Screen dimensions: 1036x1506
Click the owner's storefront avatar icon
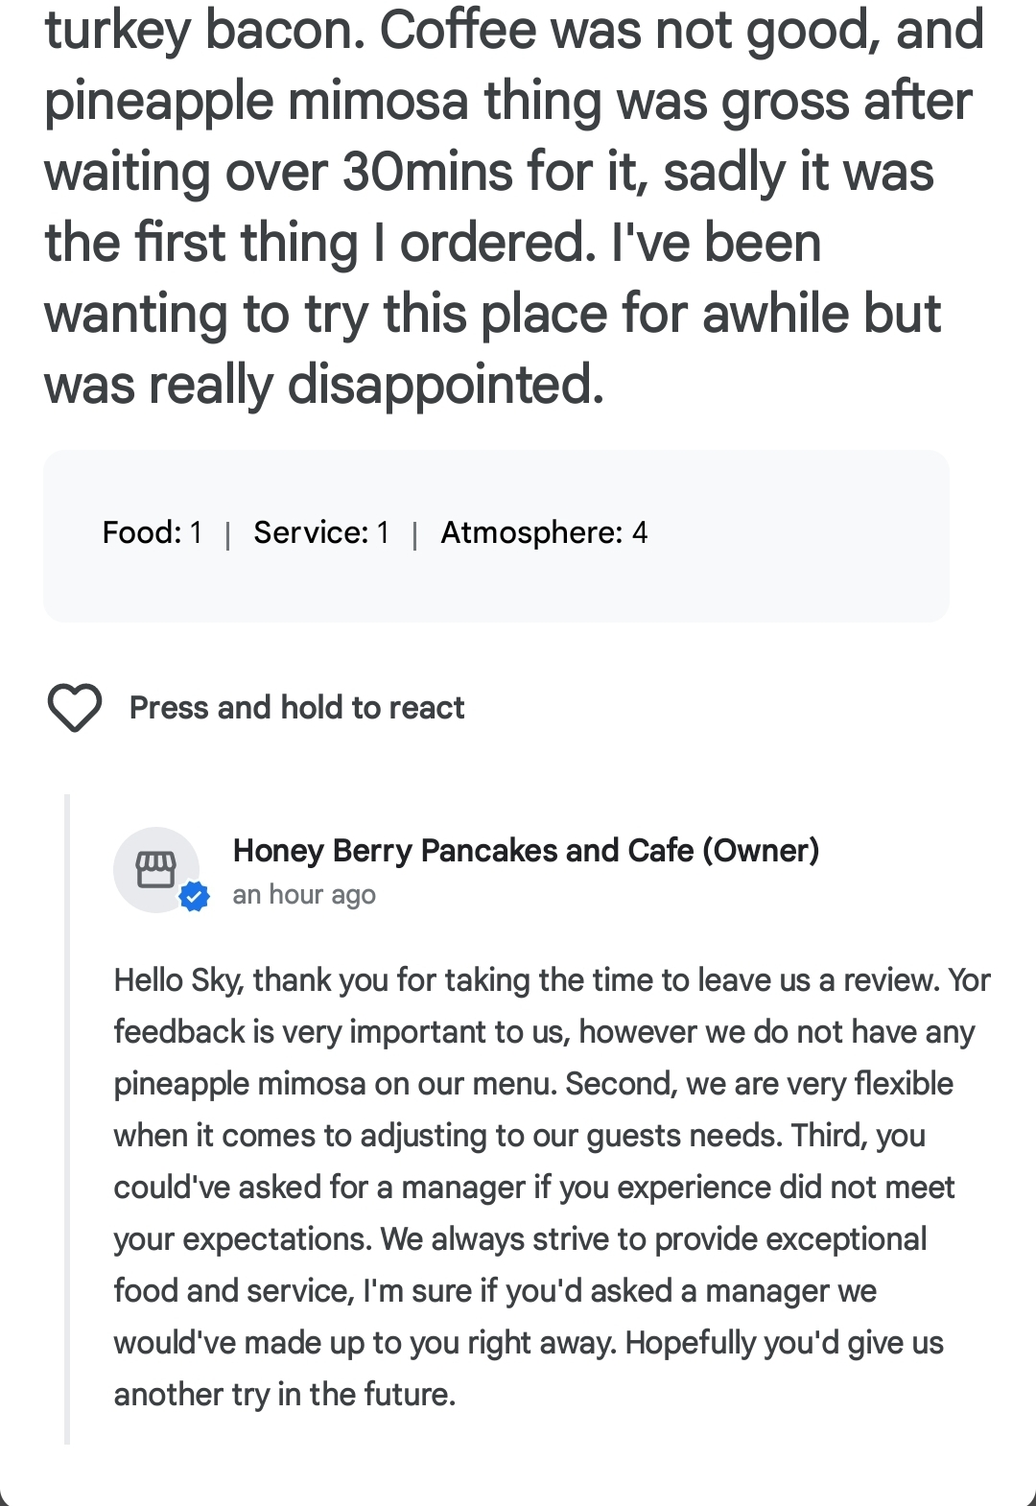(x=155, y=869)
